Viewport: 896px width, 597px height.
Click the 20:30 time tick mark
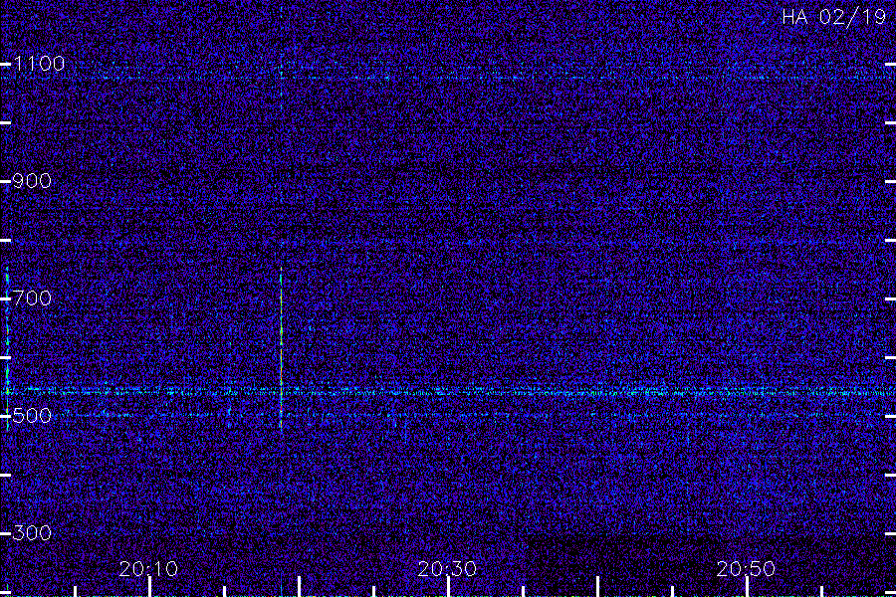coord(449,587)
